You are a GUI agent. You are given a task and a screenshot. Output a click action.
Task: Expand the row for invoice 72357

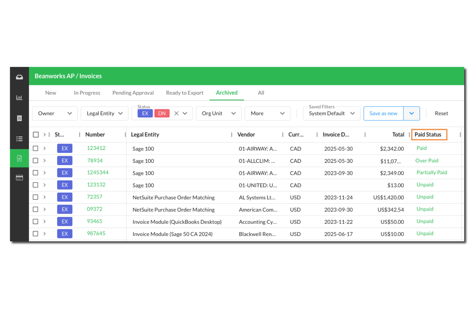[x=44, y=197]
